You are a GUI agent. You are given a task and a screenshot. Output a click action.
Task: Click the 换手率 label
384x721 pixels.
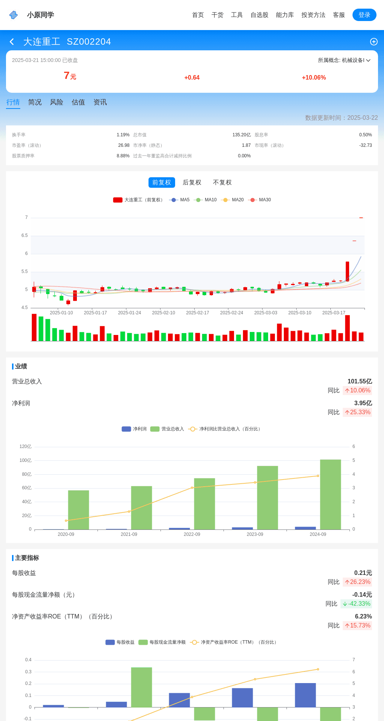[x=19, y=135]
